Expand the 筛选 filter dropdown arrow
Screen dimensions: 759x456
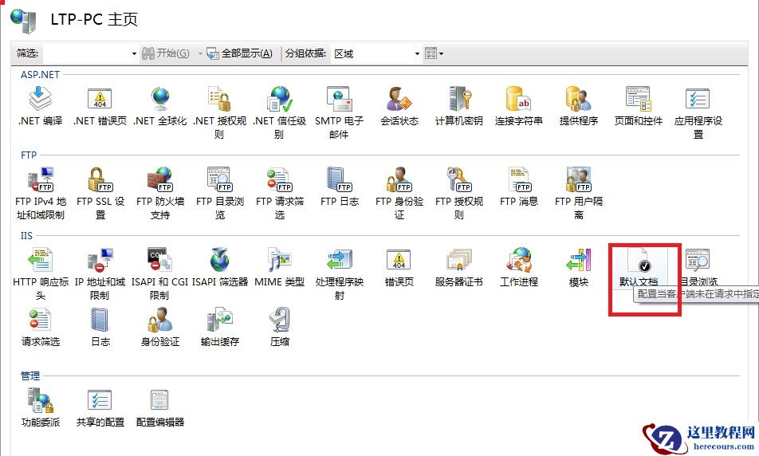[134, 53]
